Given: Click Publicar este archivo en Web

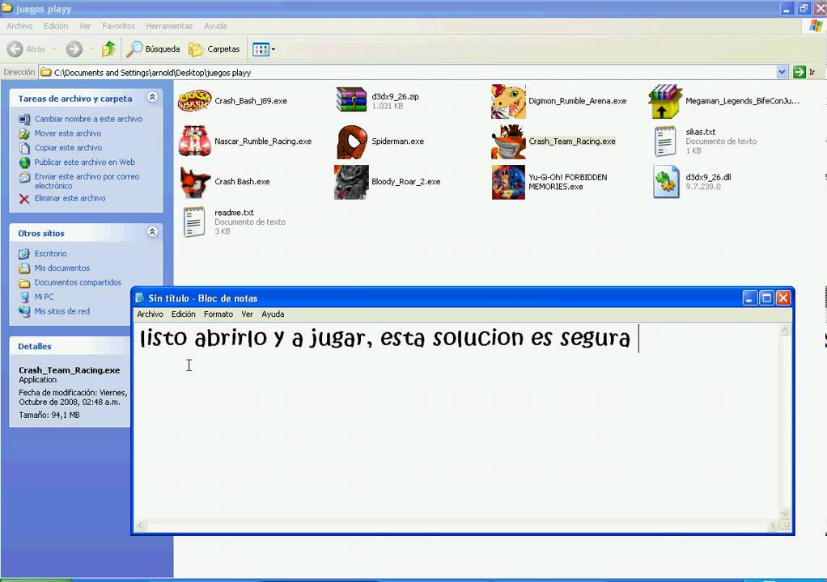Looking at the screenshot, I should click(84, 162).
